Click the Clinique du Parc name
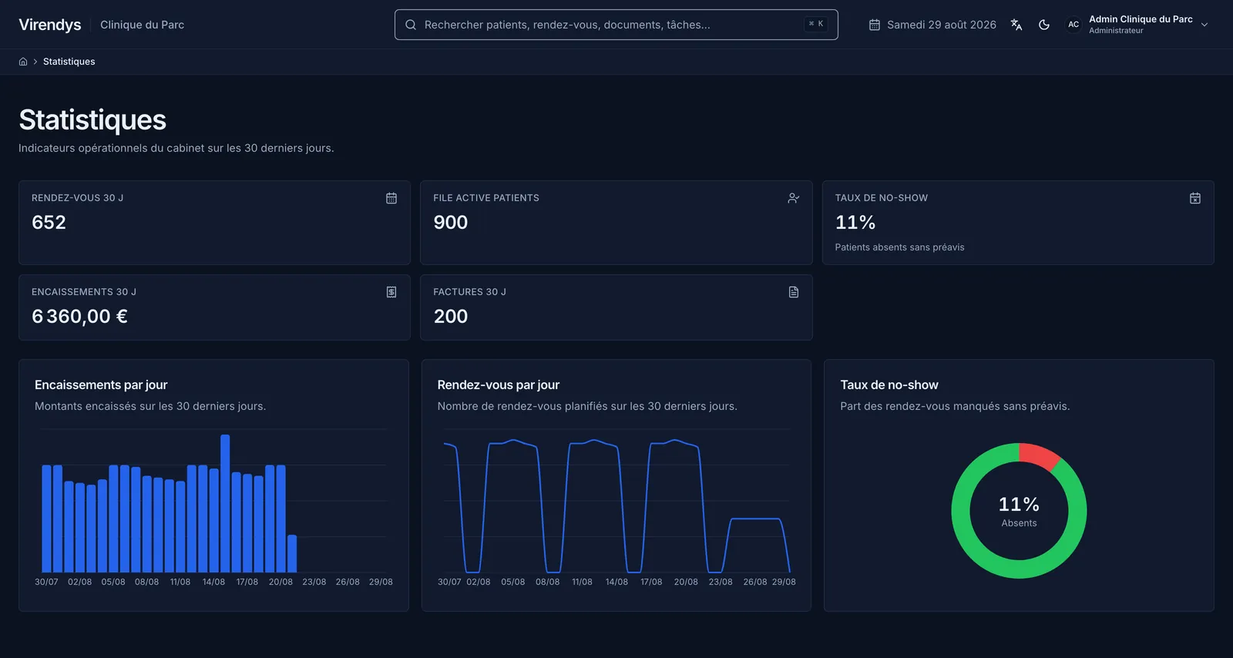 click(142, 25)
